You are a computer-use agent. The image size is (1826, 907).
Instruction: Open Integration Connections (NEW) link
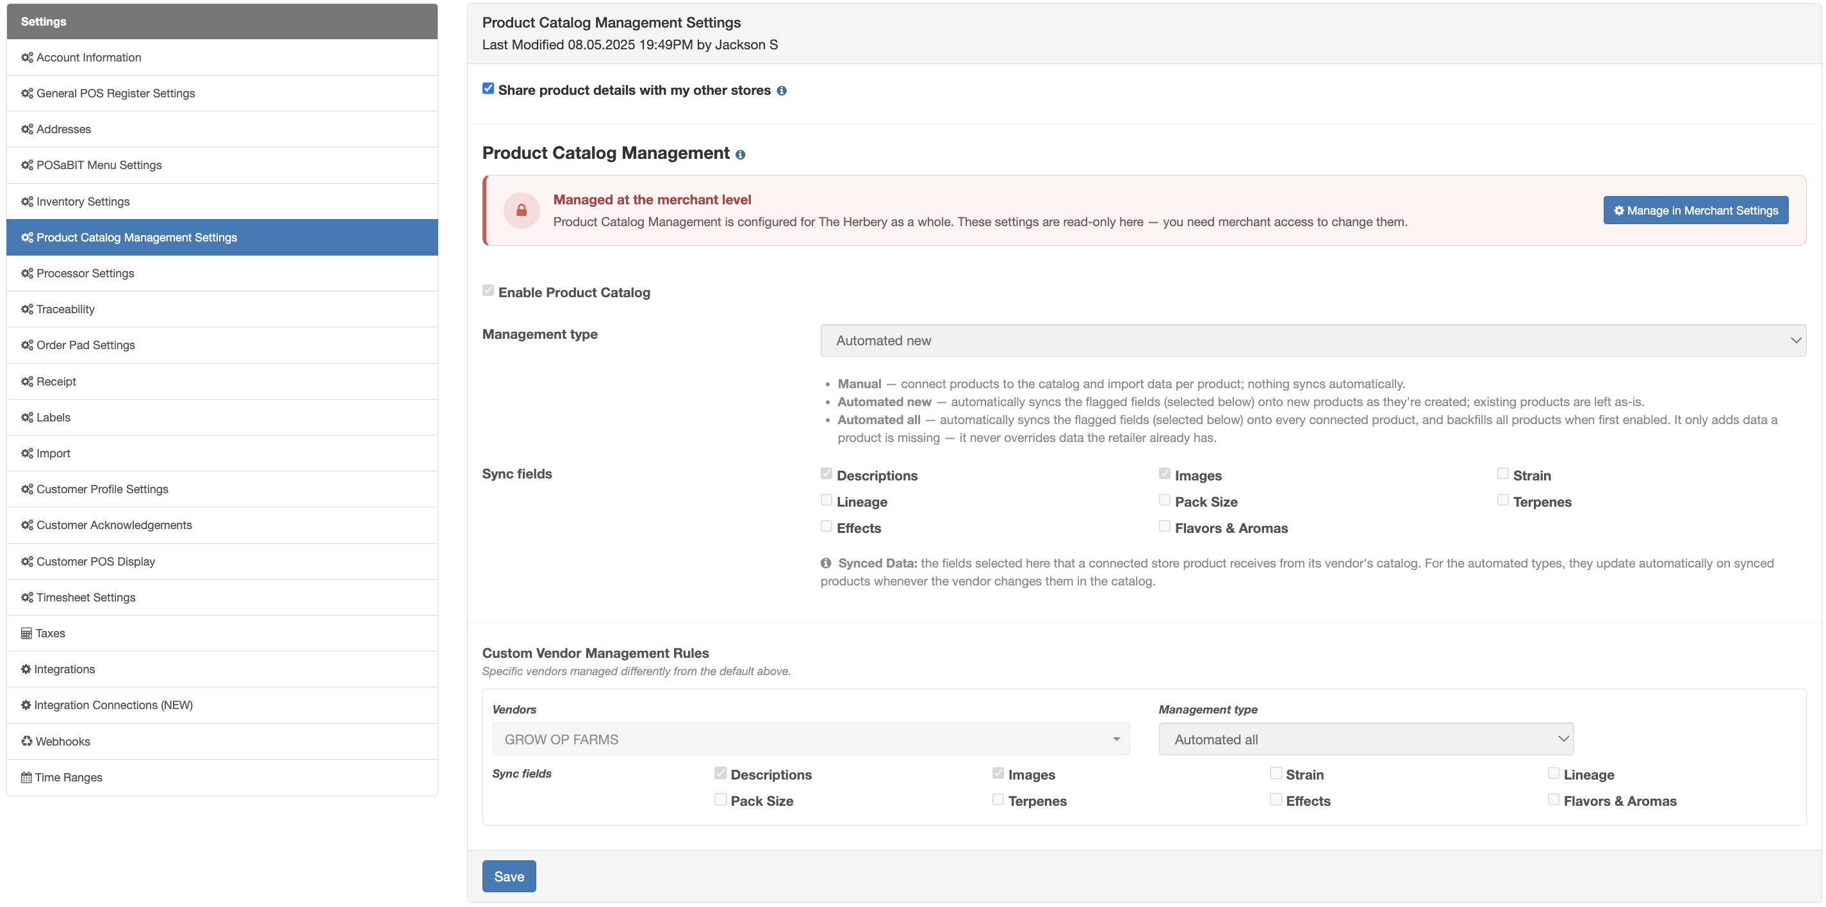coord(222,705)
